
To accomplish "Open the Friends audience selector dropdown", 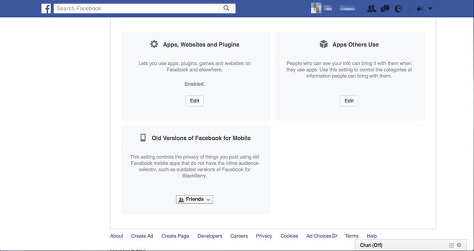I will (x=194, y=199).
